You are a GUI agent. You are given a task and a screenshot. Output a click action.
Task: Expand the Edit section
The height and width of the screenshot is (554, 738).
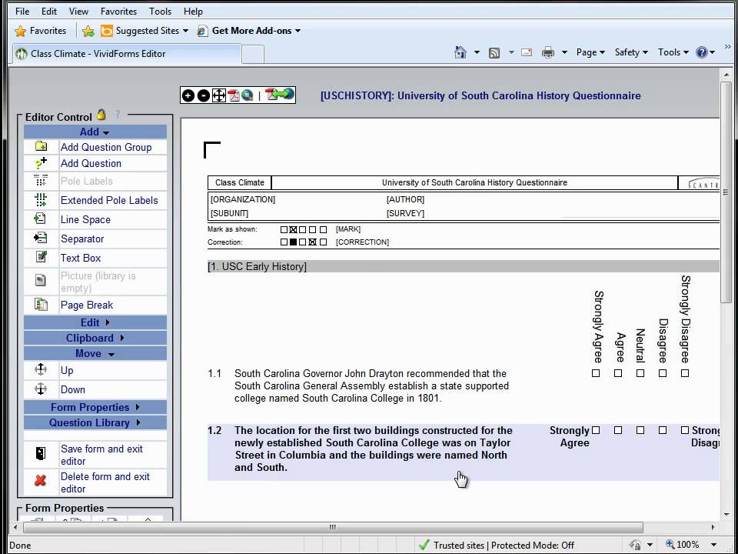click(95, 322)
